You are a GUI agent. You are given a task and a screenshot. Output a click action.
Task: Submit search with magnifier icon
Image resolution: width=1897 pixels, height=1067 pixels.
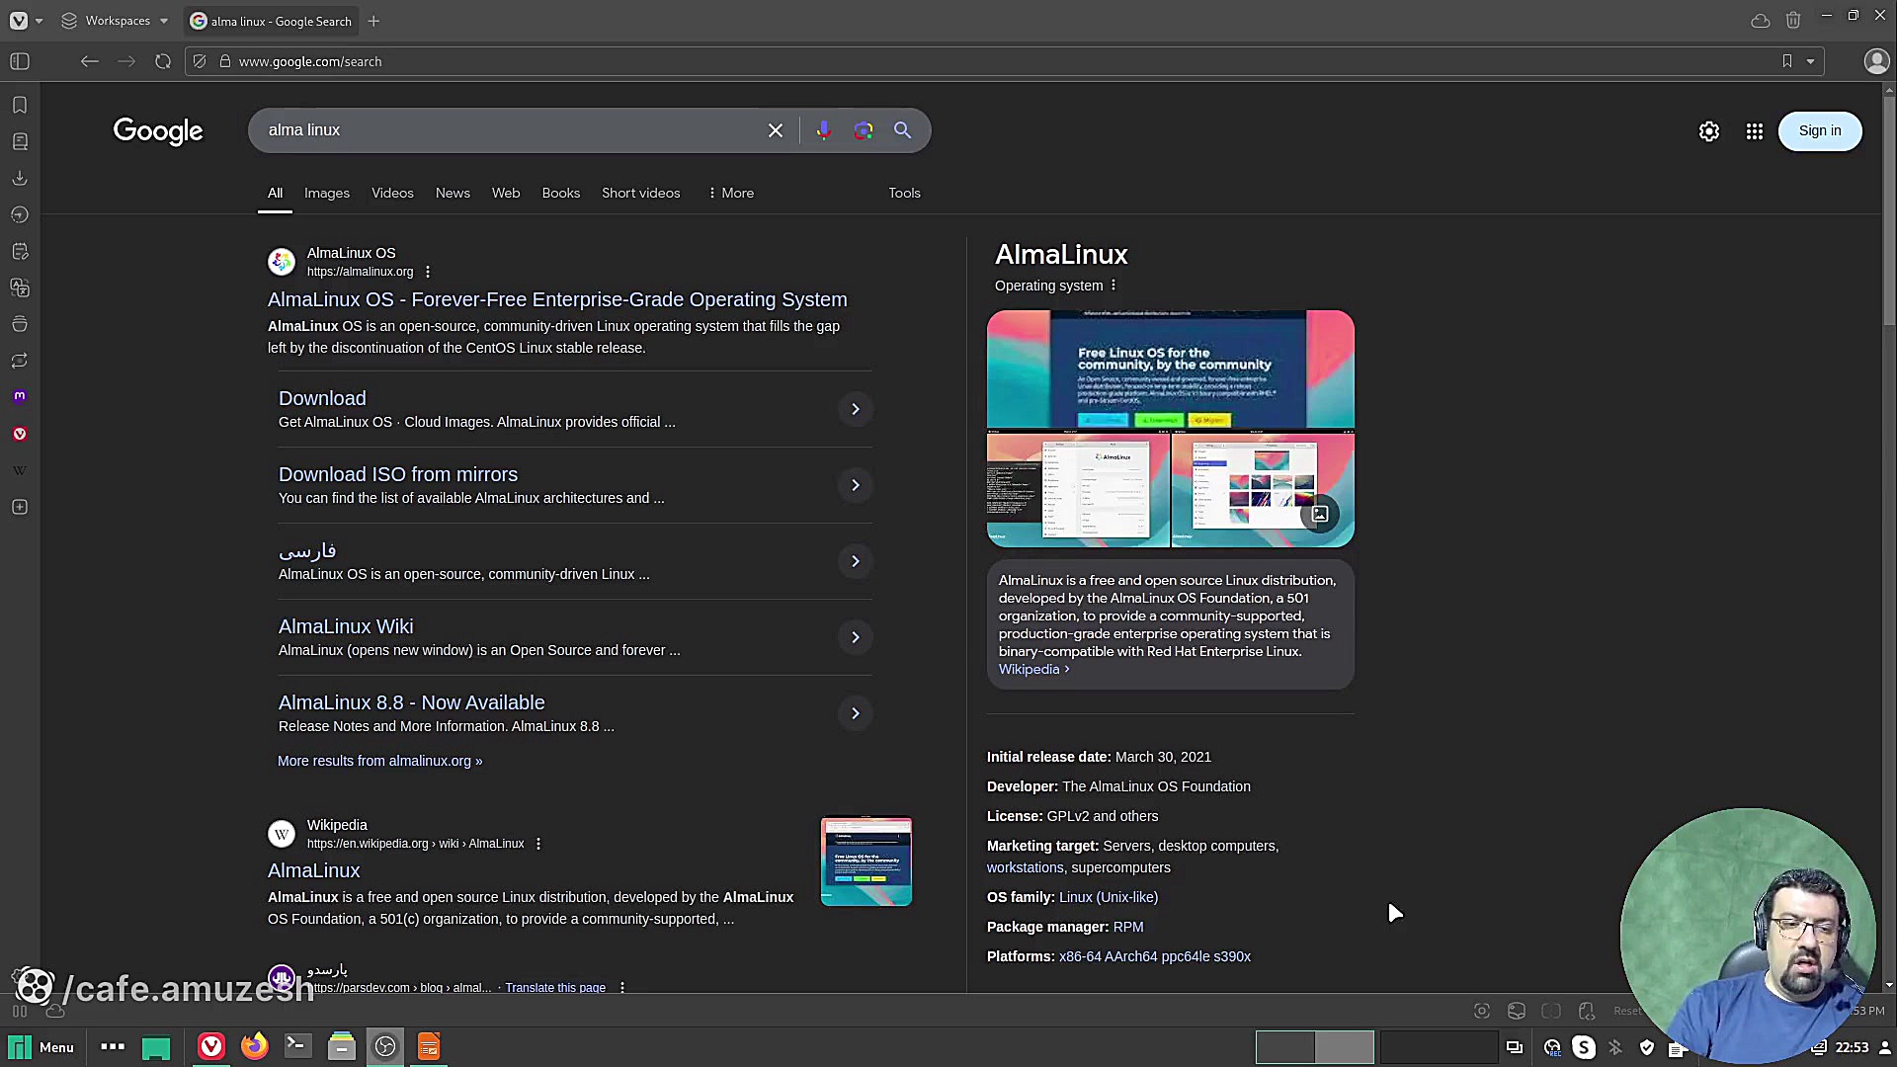(903, 130)
